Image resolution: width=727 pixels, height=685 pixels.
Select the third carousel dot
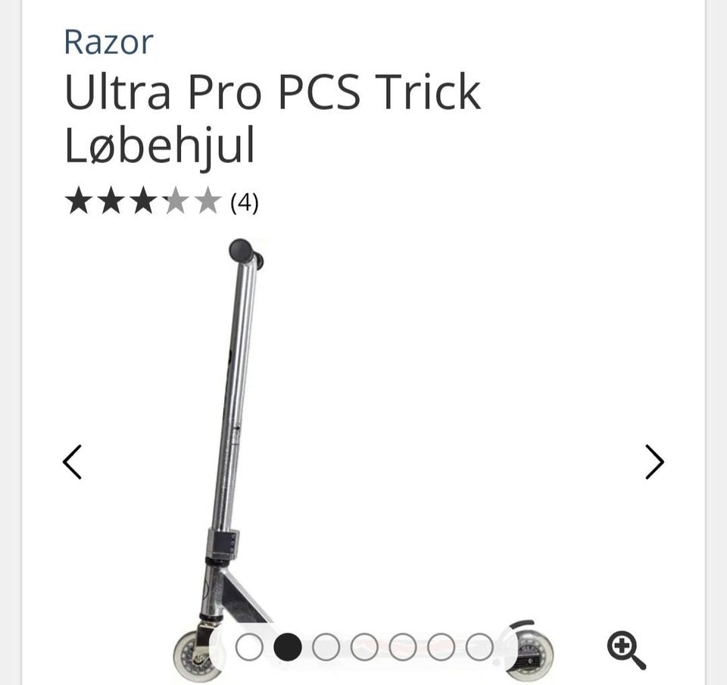tap(326, 647)
